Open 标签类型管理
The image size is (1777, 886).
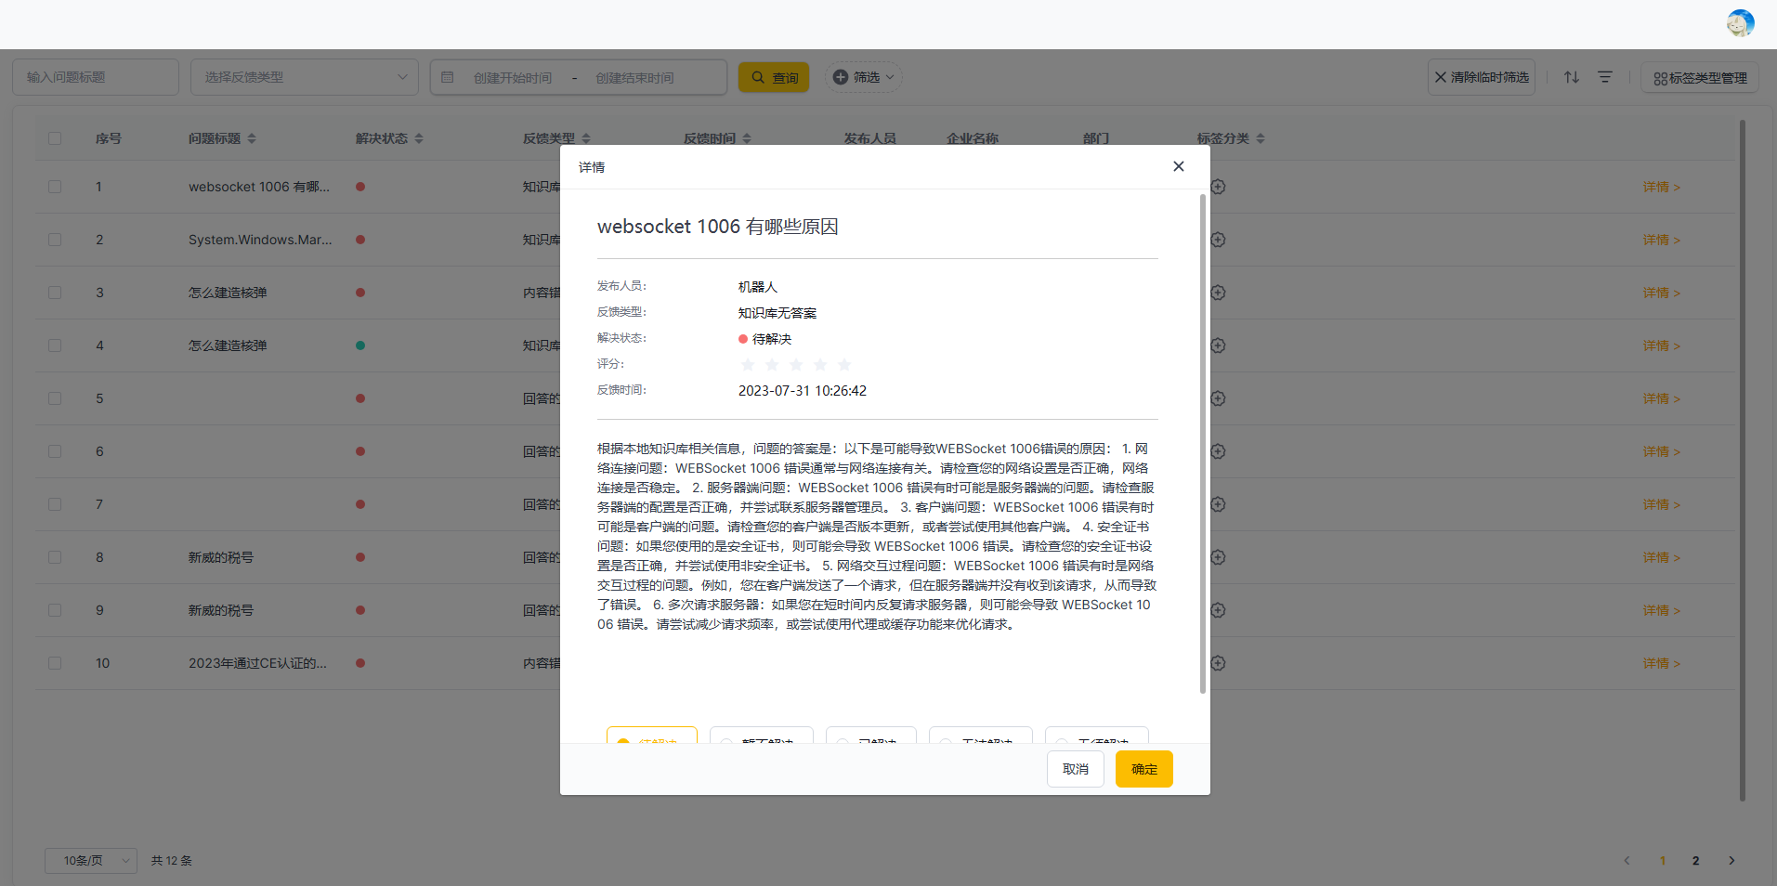click(1700, 78)
